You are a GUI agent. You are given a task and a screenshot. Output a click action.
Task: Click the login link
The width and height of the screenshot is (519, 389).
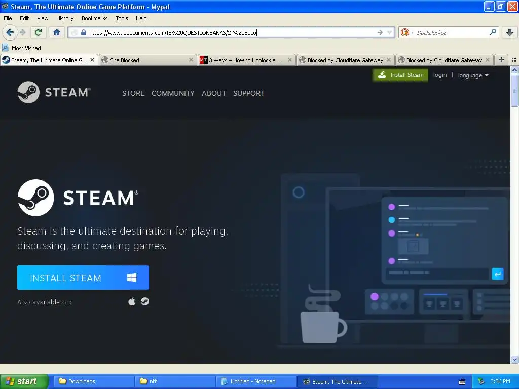pyautogui.click(x=440, y=75)
